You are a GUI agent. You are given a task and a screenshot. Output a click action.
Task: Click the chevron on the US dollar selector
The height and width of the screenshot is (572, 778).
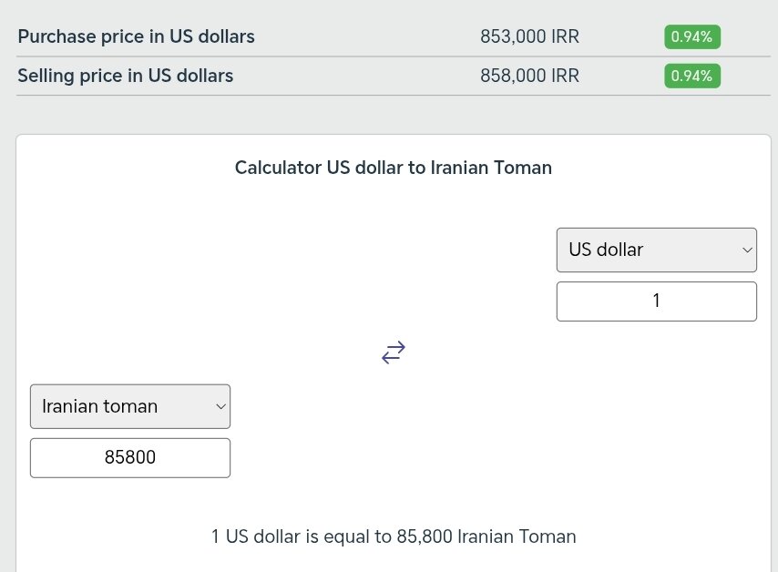[745, 250]
